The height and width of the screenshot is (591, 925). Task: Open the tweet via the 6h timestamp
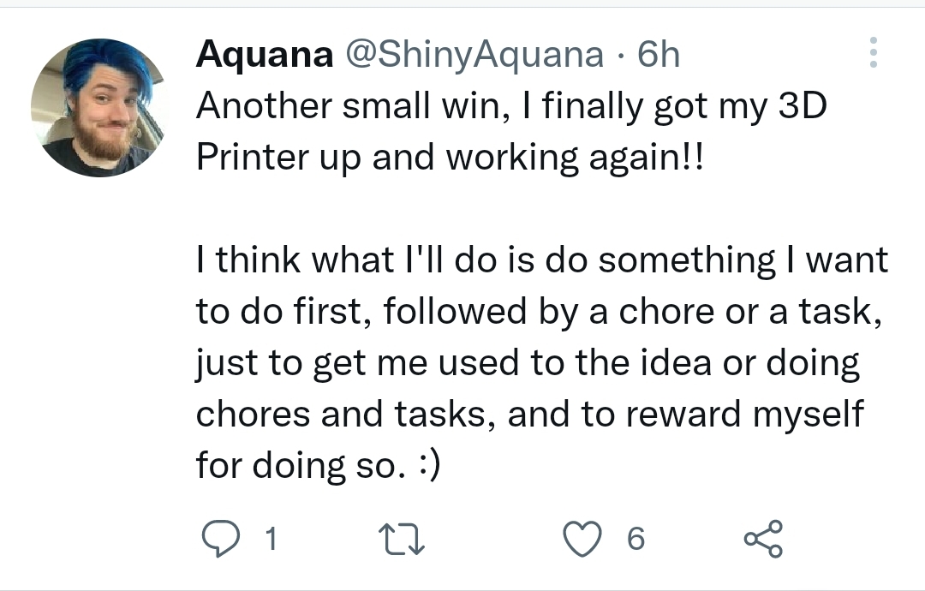pos(659,55)
